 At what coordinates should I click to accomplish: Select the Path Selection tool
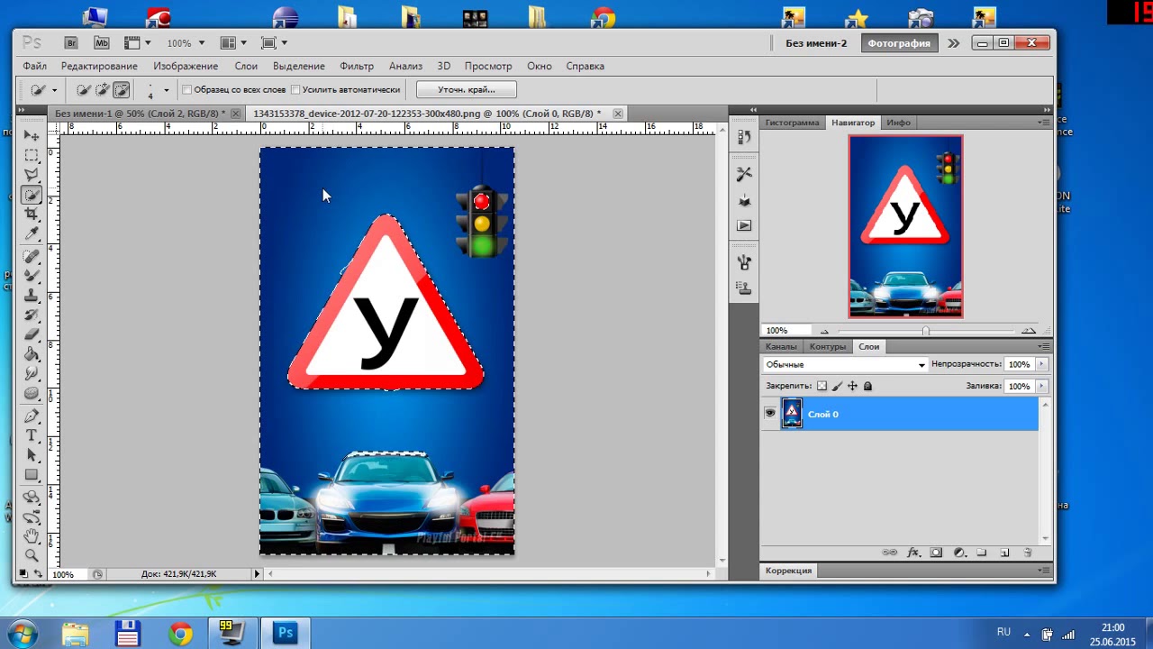click(x=32, y=455)
